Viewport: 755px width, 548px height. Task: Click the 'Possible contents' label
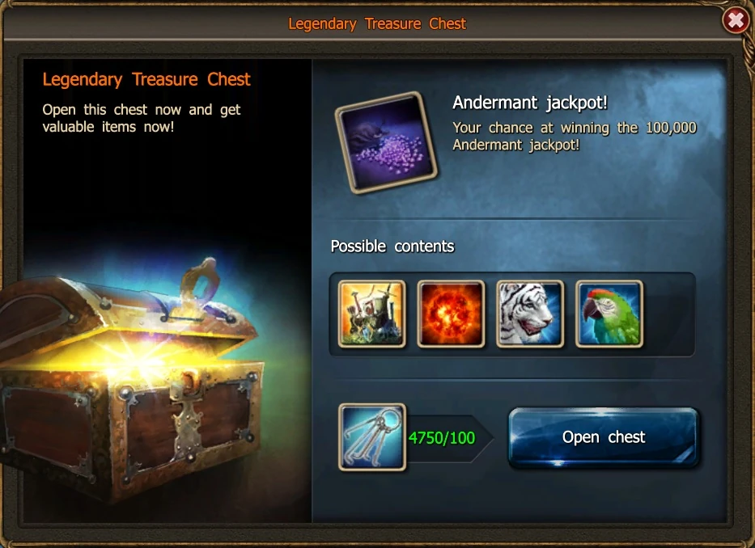point(392,247)
